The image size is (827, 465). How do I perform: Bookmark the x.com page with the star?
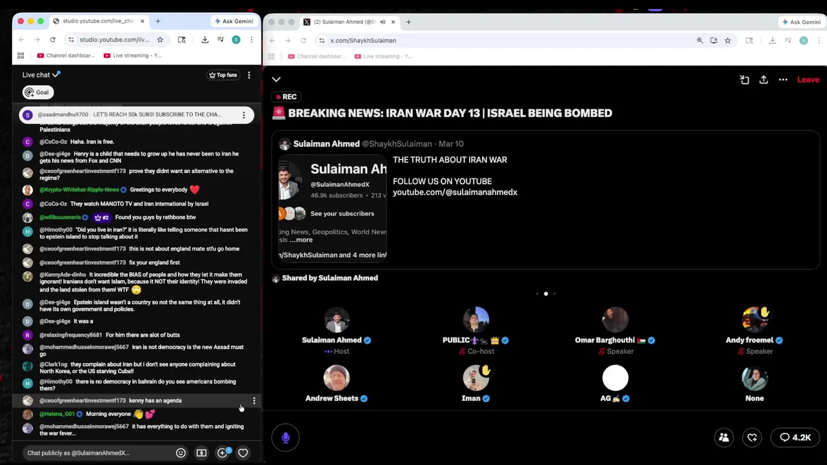728,40
